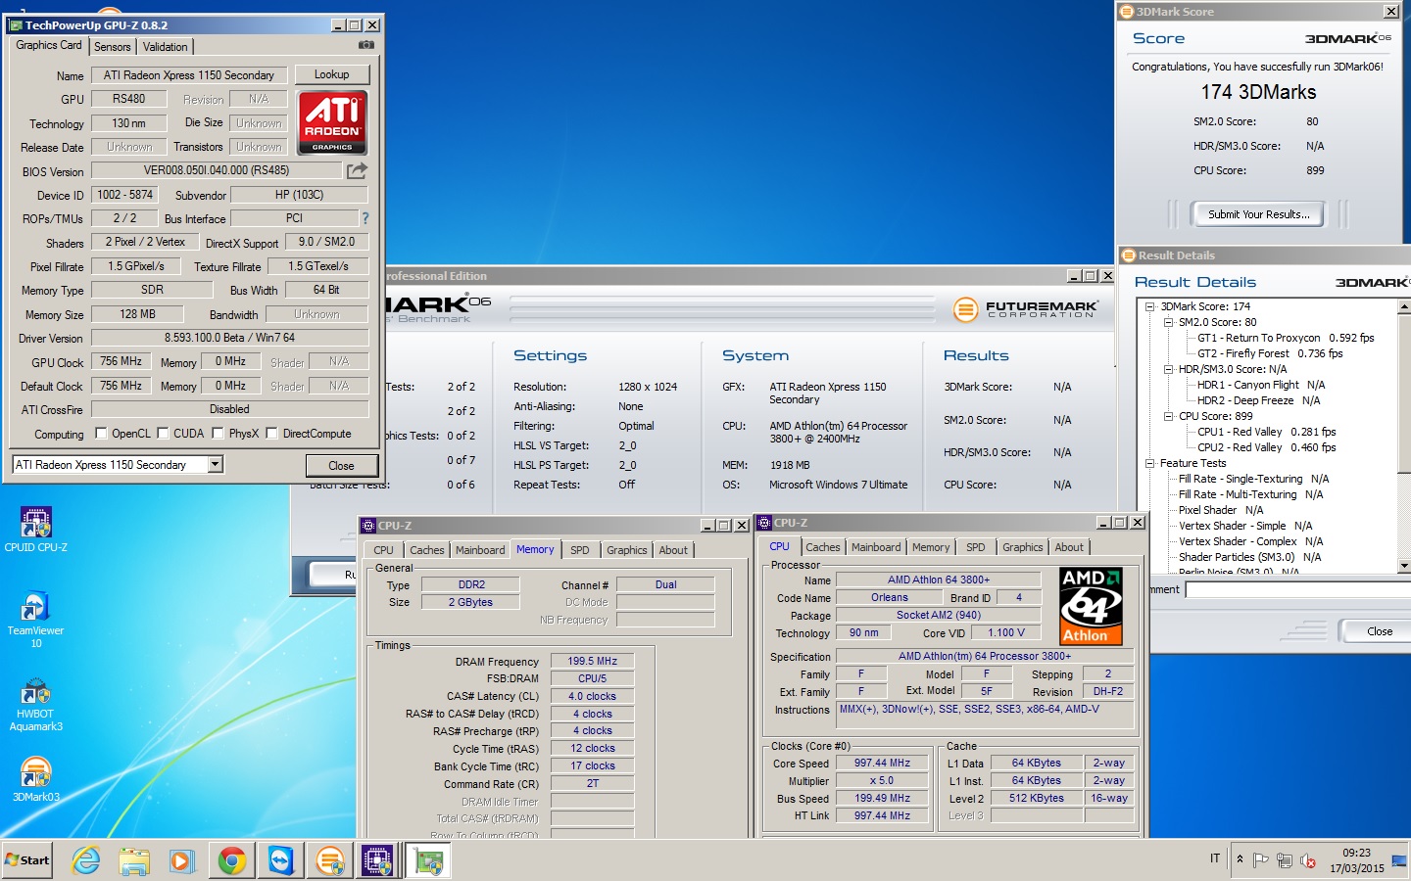This screenshot has height=881, width=1411.
Task: Open the Start menu
Action: tap(27, 860)
